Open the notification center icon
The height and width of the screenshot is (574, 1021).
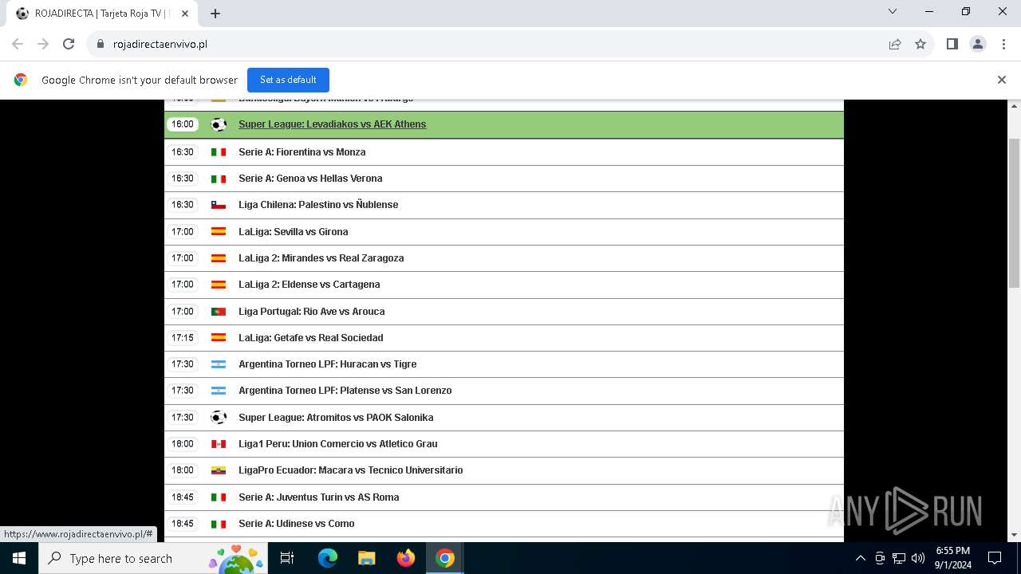[995, 558]
